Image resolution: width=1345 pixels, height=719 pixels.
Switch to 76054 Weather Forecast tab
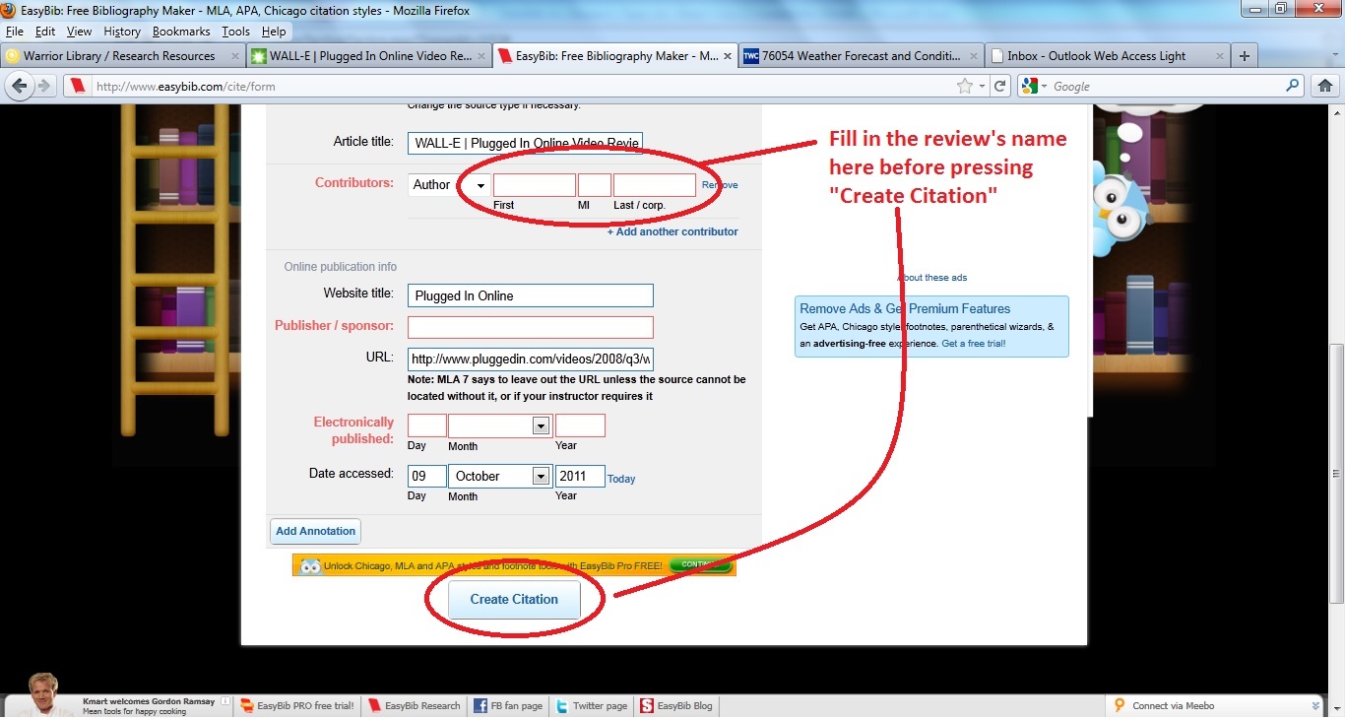point(861,56)
